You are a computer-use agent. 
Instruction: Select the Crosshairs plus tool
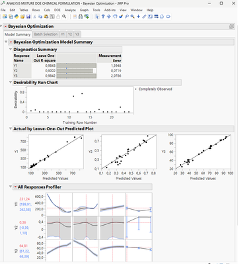(138, 17)
